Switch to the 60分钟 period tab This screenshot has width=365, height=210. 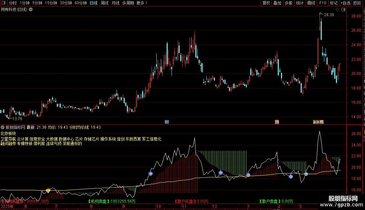pyautogui.click(x=80, y=3)
